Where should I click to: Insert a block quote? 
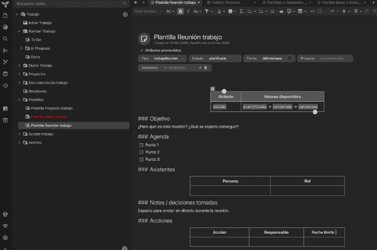click(281, 11)
